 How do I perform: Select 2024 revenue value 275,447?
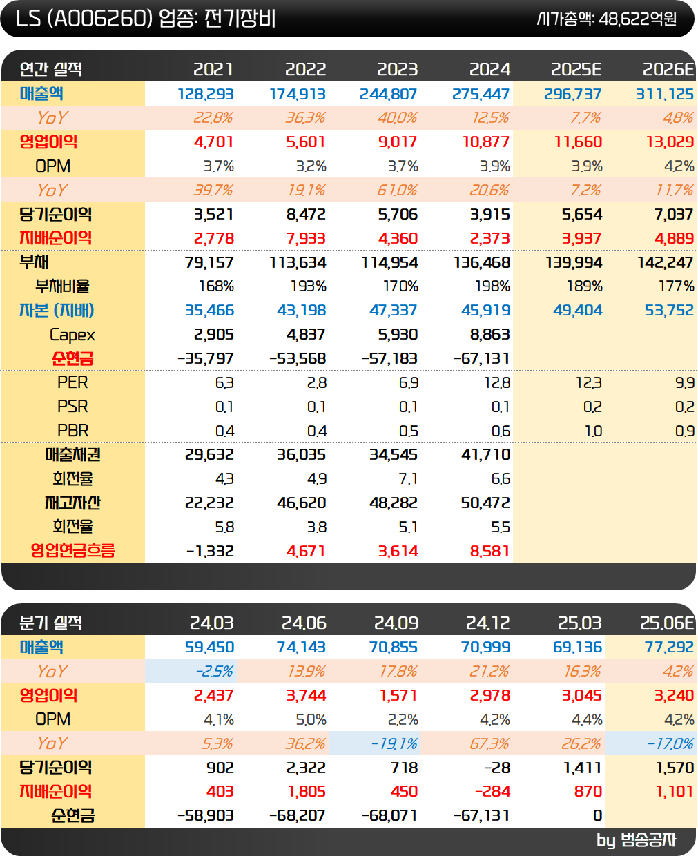click(x=481, y=94)
